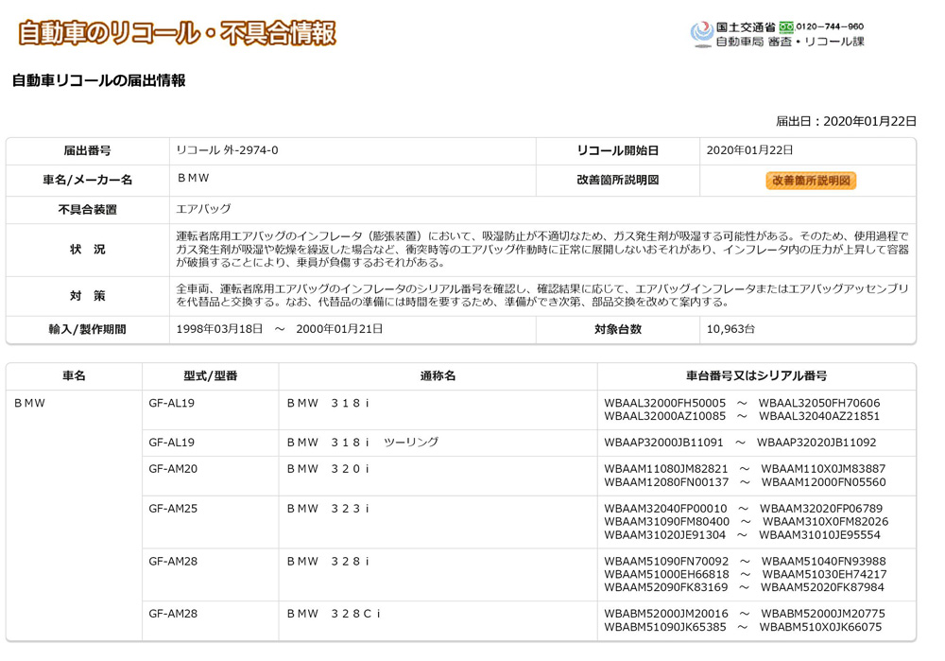Image resolution: width=945 pixels, height=661 pixels.
Task: Select the count 10,963台
Action: [x=730, y=329]
